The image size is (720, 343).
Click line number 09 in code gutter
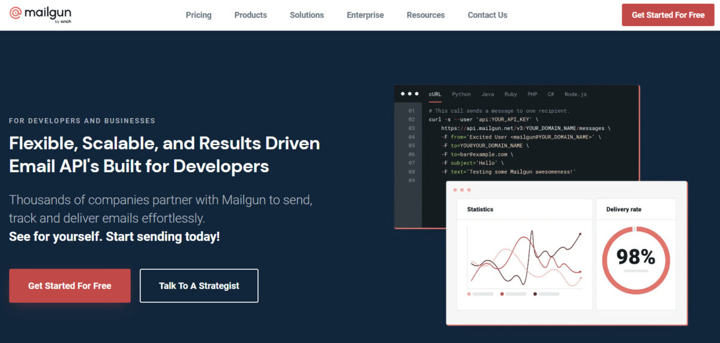(x=411, y=180)
